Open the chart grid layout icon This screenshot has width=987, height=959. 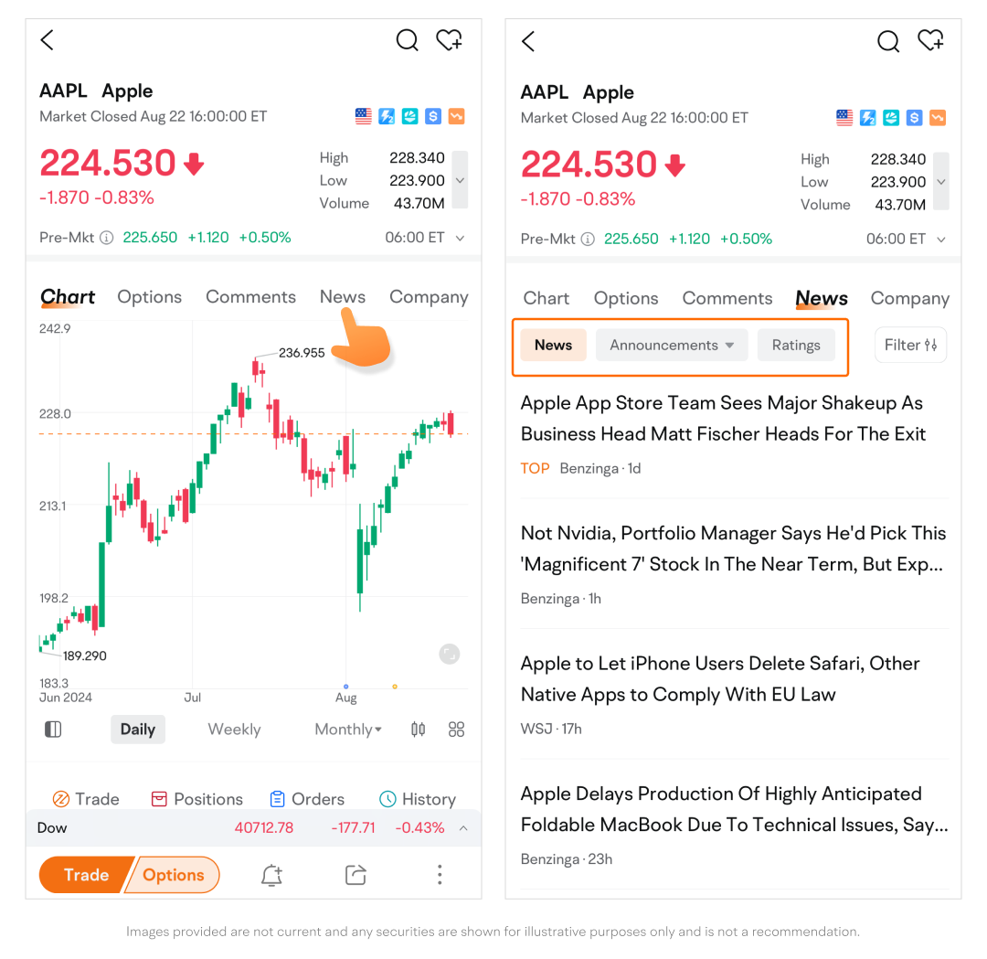point(456,730)
